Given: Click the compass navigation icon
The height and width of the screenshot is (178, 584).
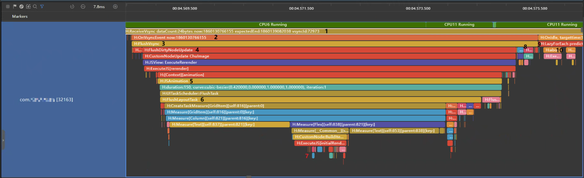Looking at the screenshot, I should coord(22,6).
